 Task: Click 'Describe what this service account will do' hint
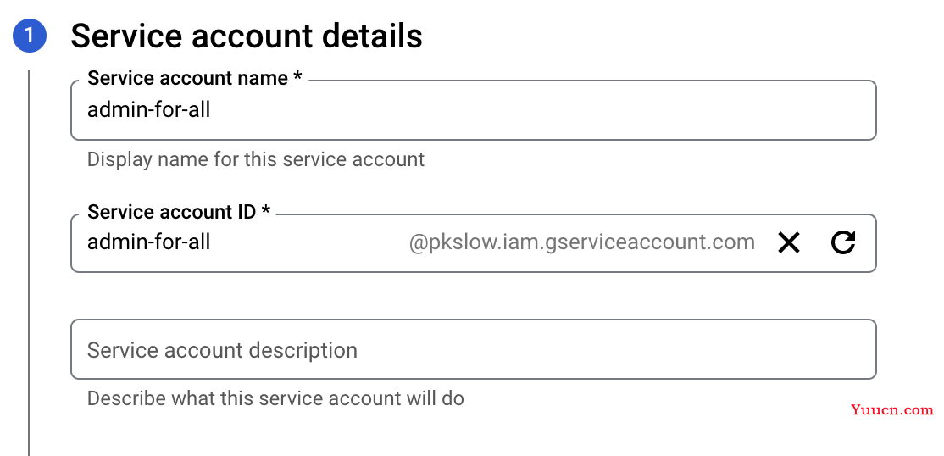pos(275,398)
